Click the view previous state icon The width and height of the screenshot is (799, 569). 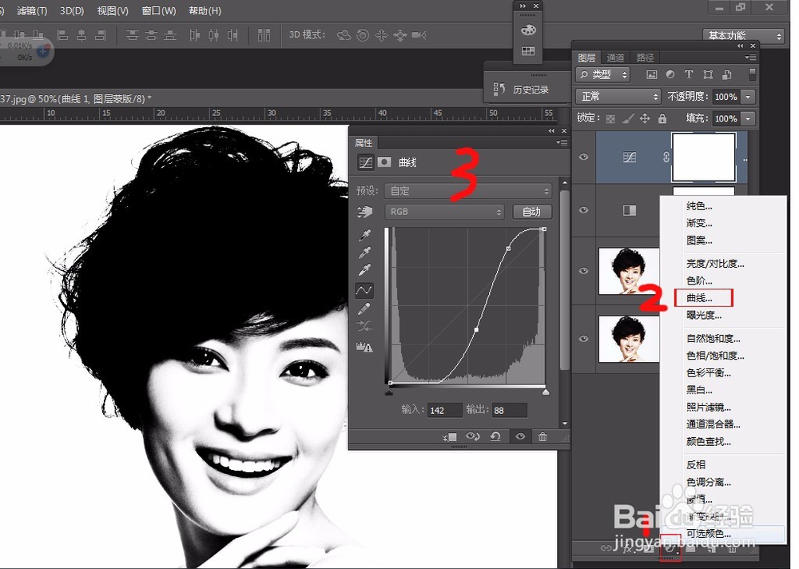click(473, 436)
